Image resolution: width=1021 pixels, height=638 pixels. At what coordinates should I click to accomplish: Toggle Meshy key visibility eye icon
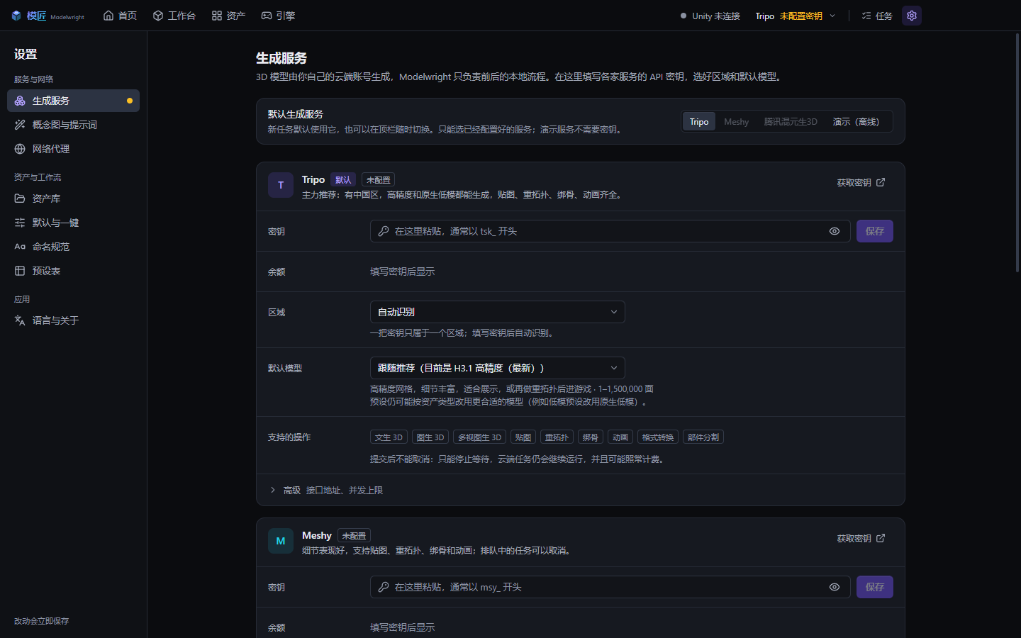click(835, 587)
